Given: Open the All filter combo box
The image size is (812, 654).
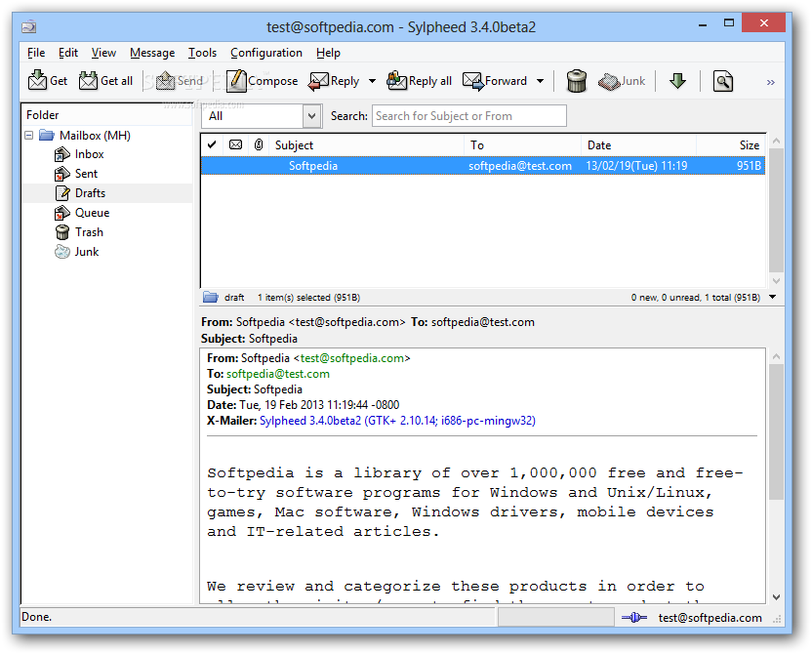Looking at the screenshot, I should point(262,116).
